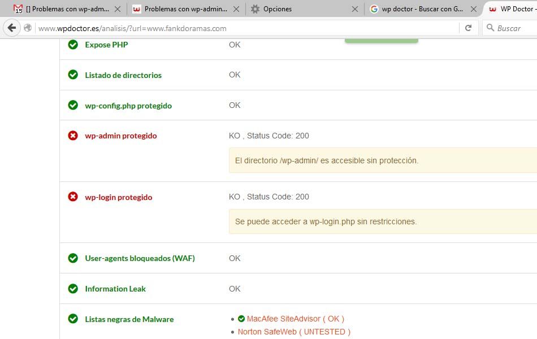
Task: Click the WP Doctor favicon on last tab
Action: (x=493, y=9)
